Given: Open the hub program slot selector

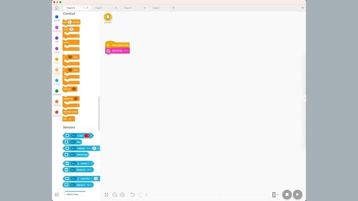Looking at the screenshot, I should (x=275, y=195).
